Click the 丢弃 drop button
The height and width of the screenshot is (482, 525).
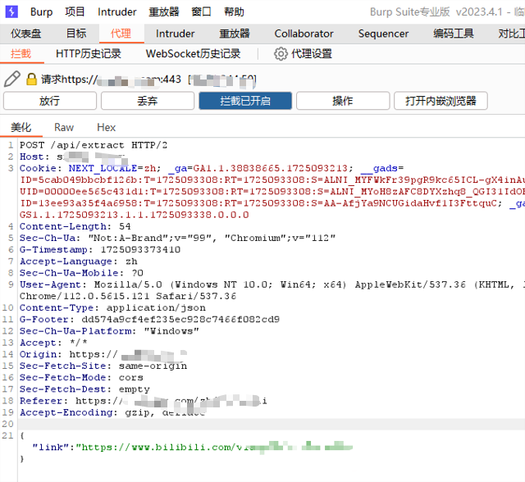[x=147, y=101]
